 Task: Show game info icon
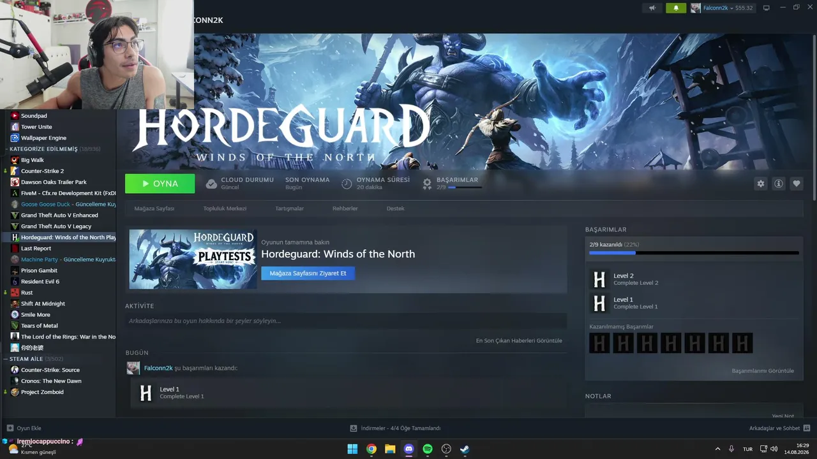779,184
